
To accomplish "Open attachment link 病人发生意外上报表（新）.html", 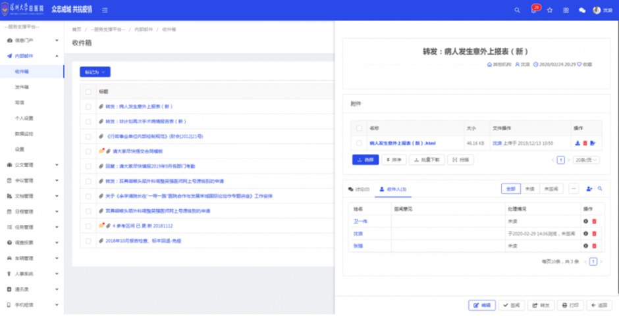I will pyautogui.click(x=402, y=143).
